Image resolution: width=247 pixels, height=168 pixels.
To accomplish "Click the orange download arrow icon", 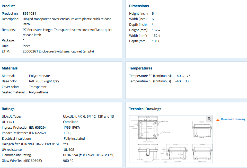I will pos(218,119).
